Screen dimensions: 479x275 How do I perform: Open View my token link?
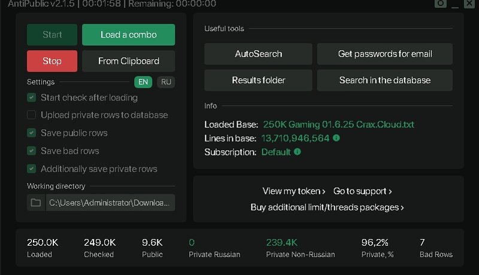293,191
